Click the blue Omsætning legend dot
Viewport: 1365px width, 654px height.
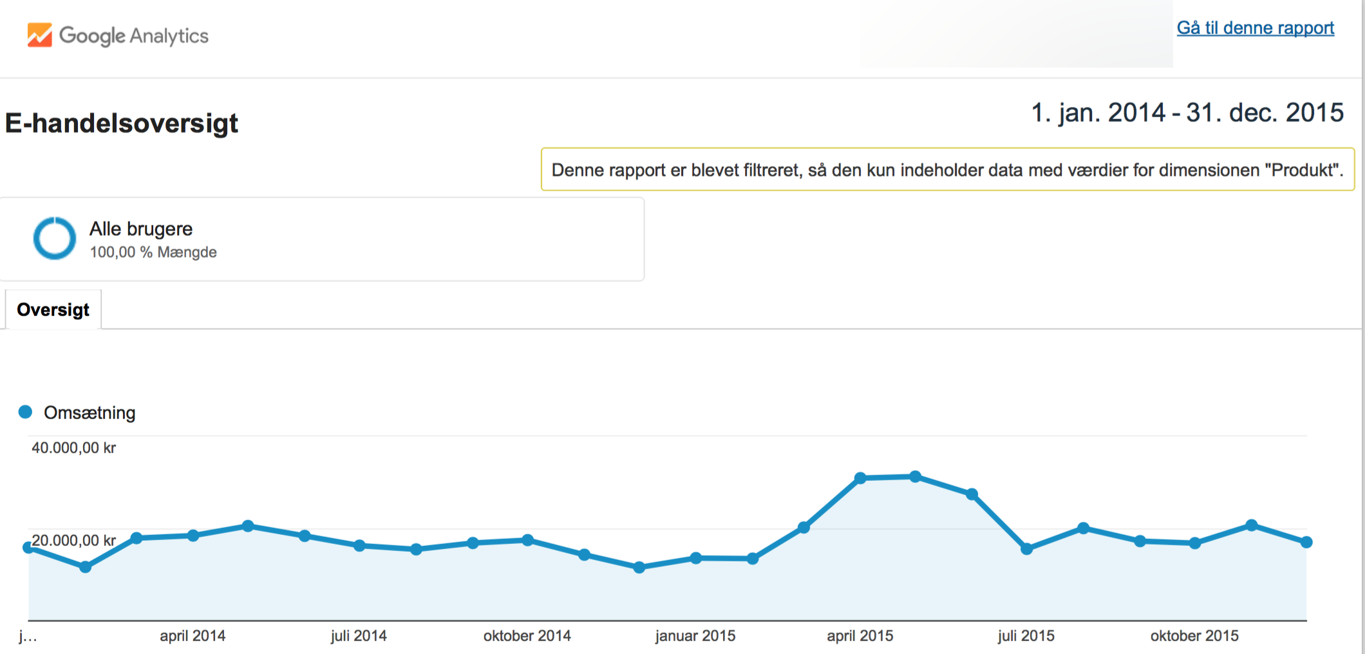pyautogui.click(x=25, y=412)
